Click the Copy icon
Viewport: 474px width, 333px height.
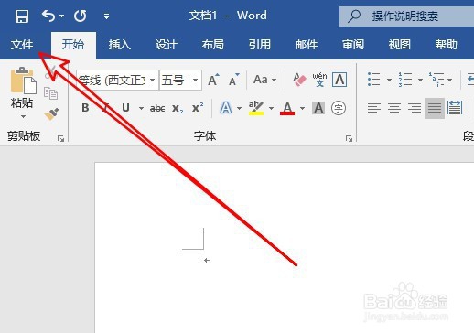[x=50, y=93]
